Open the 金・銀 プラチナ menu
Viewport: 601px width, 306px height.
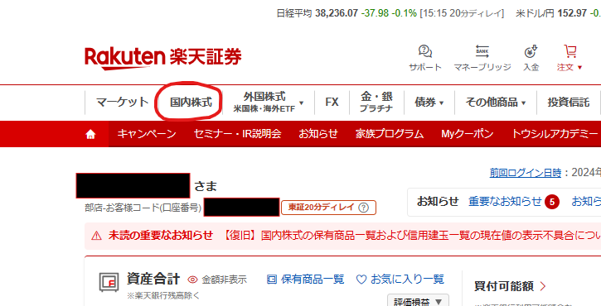376,102
